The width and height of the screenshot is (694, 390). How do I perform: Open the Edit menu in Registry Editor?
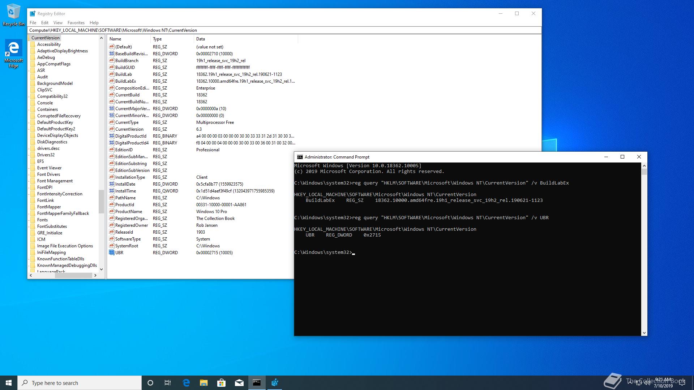(45, 23)
